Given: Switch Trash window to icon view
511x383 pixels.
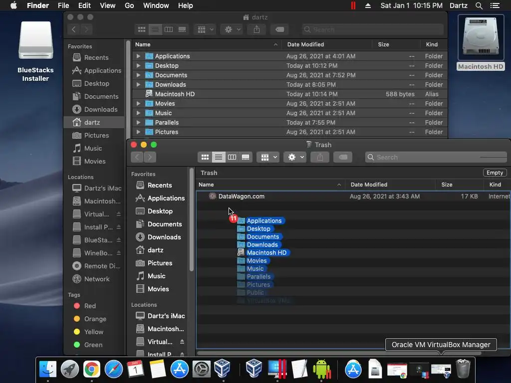Looking at the screenshot, I should [205, 157].
